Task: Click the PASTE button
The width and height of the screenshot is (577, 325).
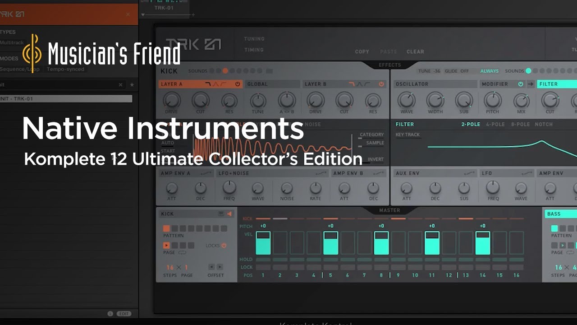Action: (x=389, y=51)
